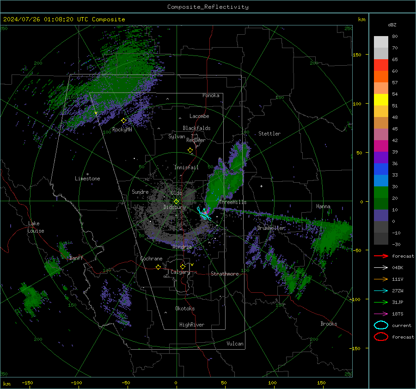Click the Composite_Reflectivity title
Screen dimensions: 416x389
(x=208, y=7)
